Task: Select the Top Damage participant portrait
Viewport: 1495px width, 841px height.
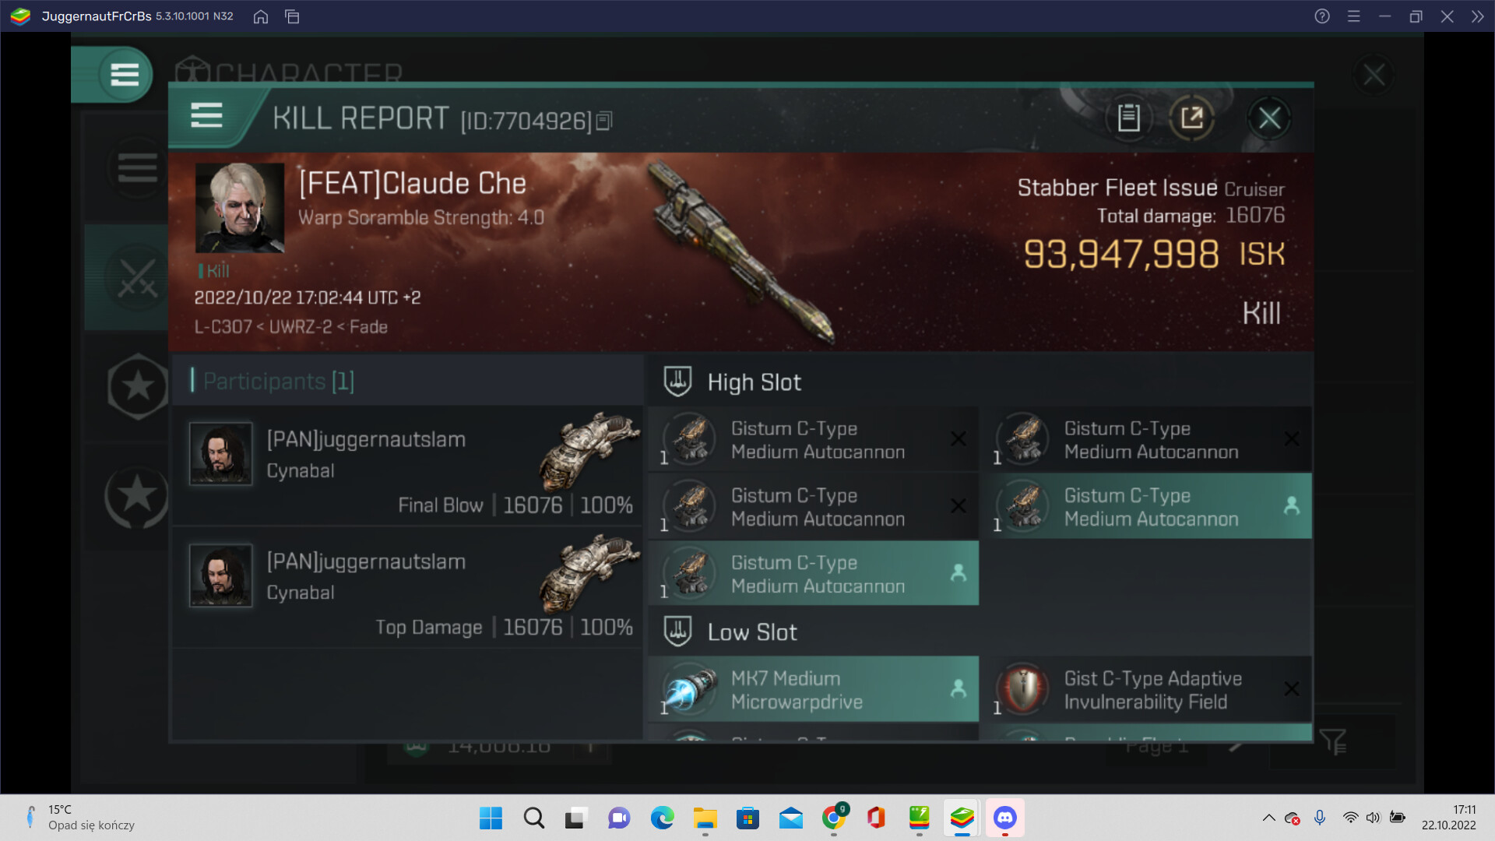Action: coord(221,575)
